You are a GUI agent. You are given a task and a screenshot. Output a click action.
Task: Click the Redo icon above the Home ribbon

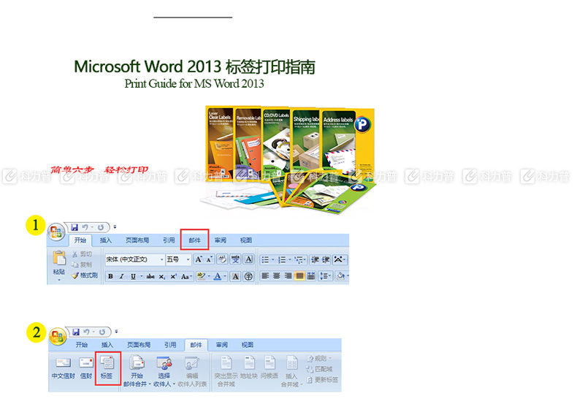[101, 227]
